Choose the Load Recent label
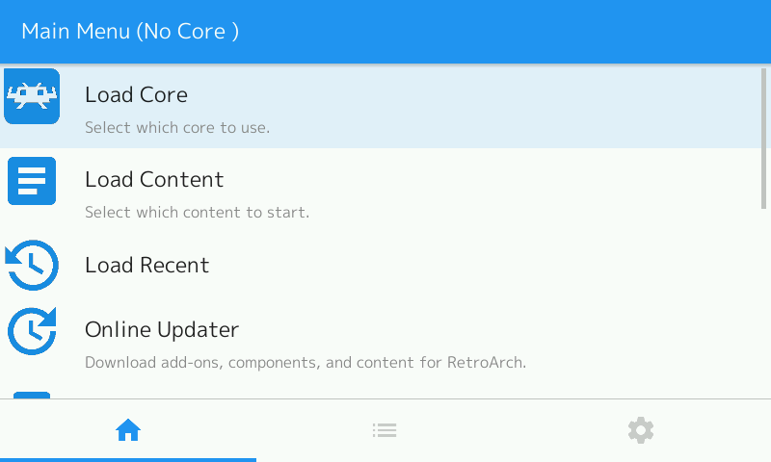The width and height of the screenshot is (771, 462). click(147, 265)
